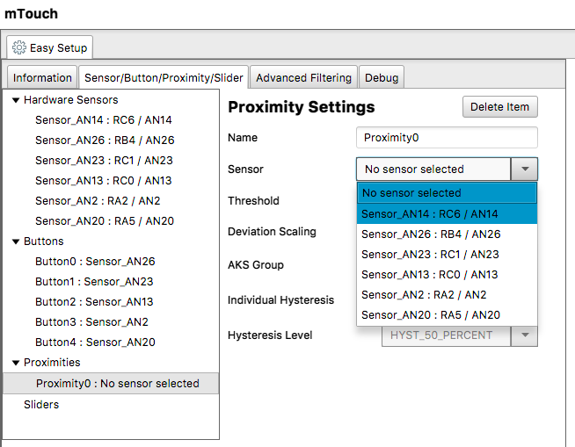Select Button1 : Sensor_AN23 tree item
Image resolution: width=575 pixels, height=447 pixels.
point(94,281)
